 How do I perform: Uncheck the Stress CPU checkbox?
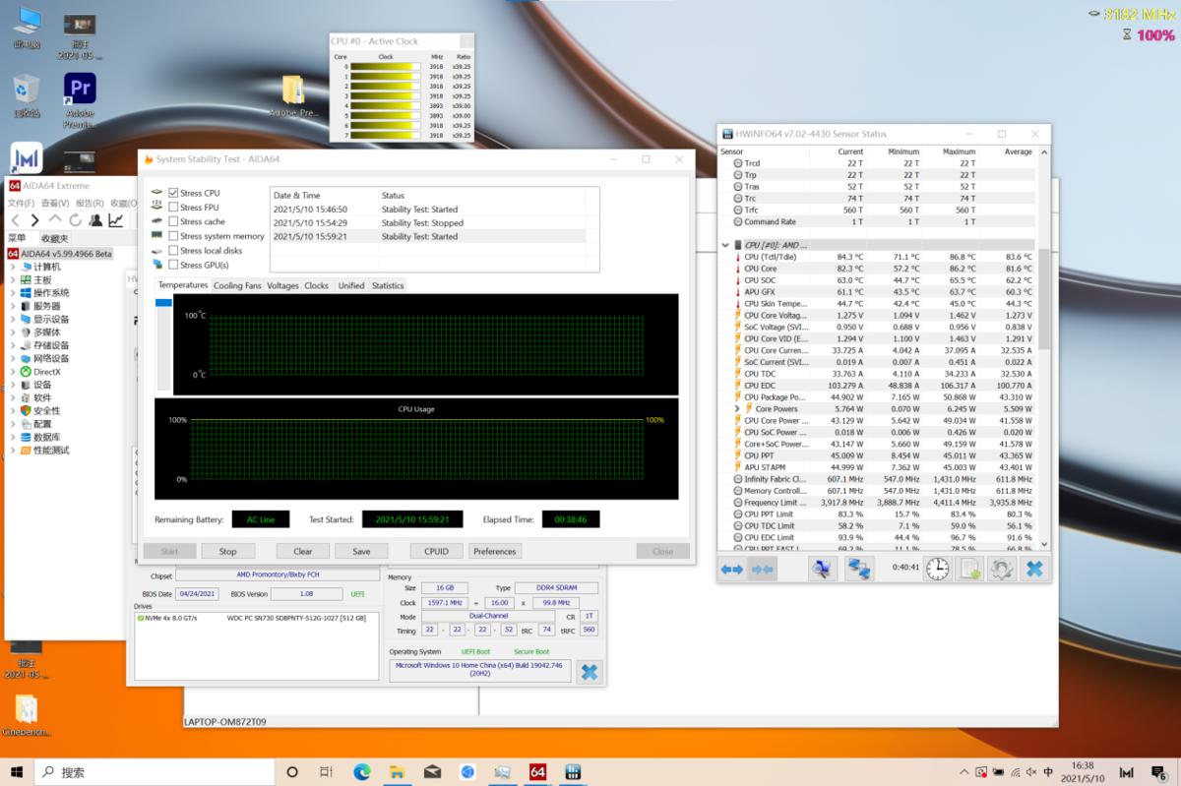(x=173, y=193)
